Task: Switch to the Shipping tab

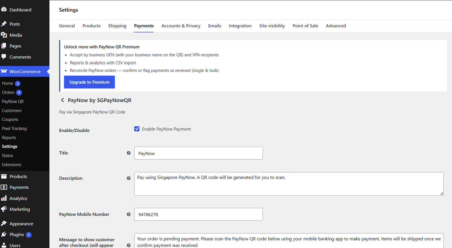Action: (117, 26)
